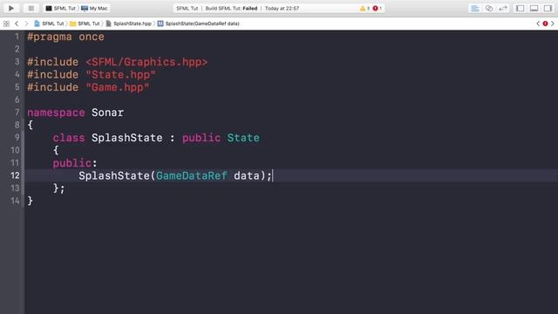The image size is (558, 314).
Task: Click the 'data' parameter name
Action: [247, 176]
